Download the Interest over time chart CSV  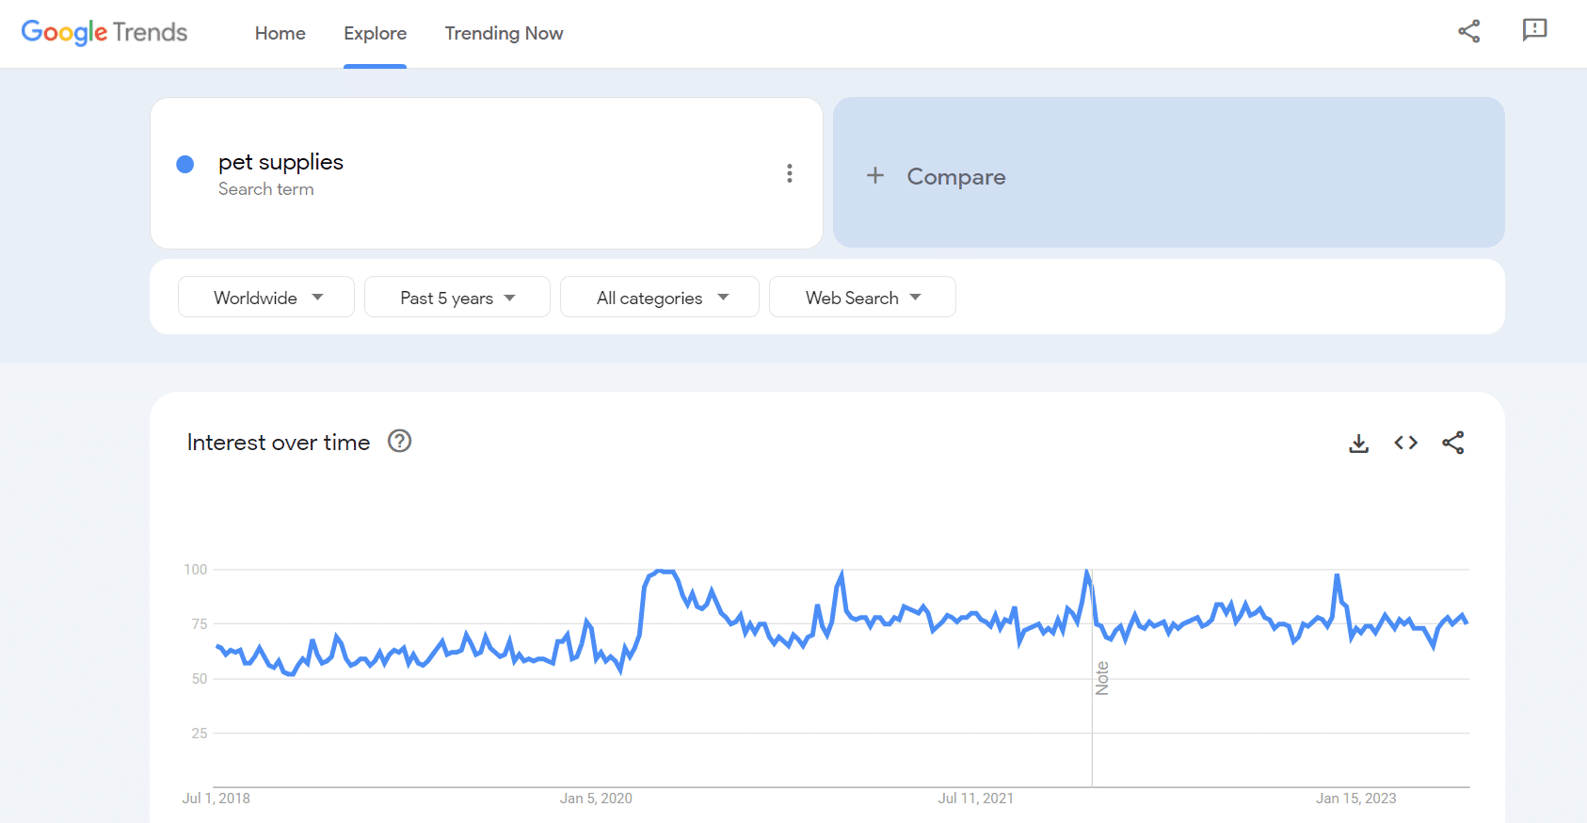tap(1358, 444)
